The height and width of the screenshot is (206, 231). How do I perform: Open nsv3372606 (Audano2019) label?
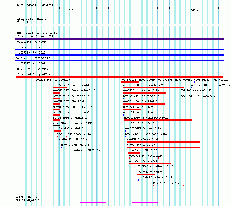click(174, 80)
